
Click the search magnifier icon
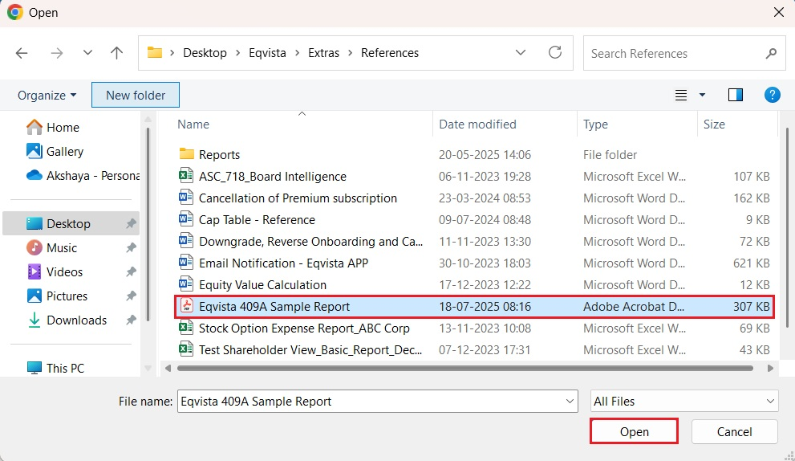coord(771,54)
